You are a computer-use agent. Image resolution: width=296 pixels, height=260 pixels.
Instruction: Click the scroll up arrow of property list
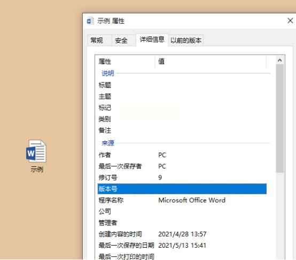click(x=280, y=60)
